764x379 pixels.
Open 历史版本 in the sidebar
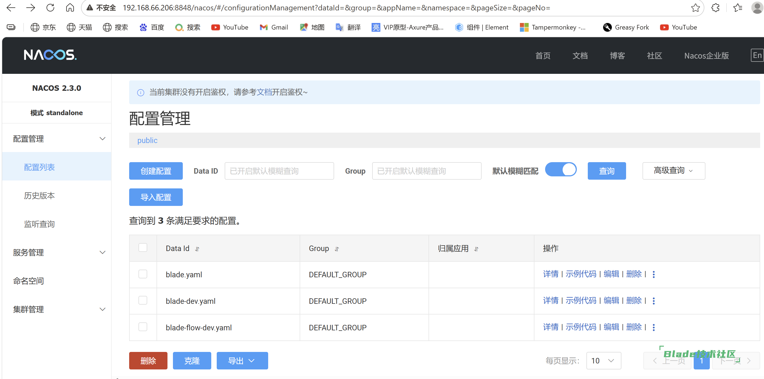coord(39,196)
